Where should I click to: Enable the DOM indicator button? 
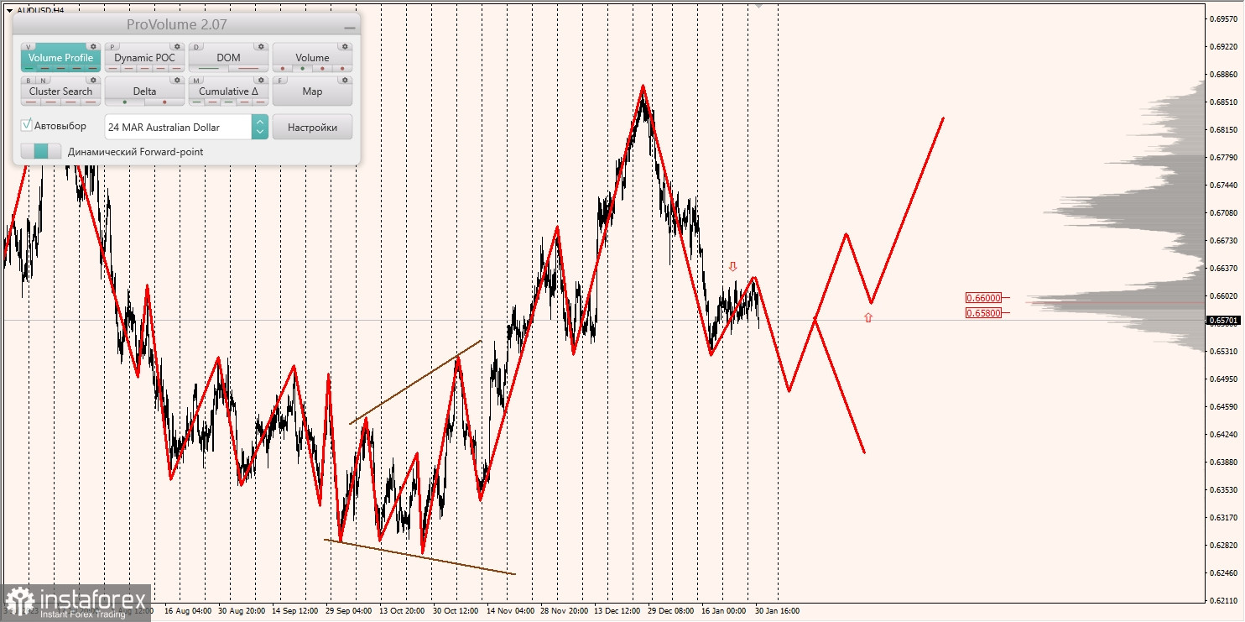(228, 58)
